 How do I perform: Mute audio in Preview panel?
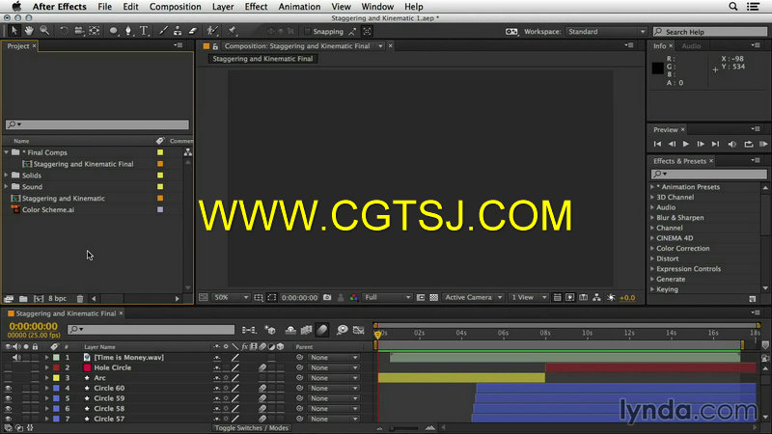pyautogui.click(x=732, y=144)
